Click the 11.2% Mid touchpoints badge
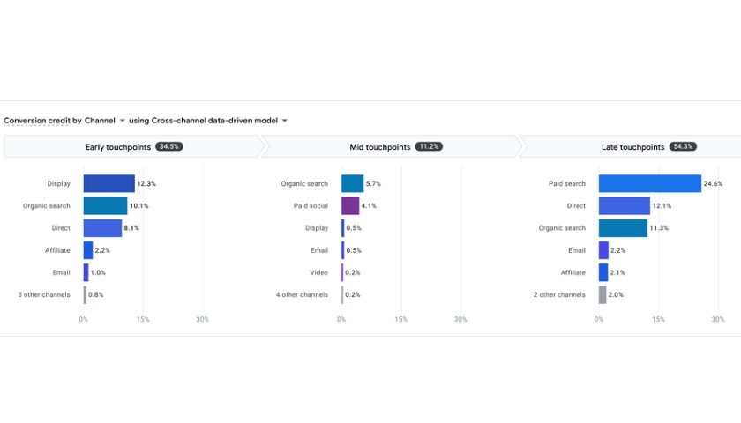Image resolution: width=741 pixels, height=423 pixels. 429,146
